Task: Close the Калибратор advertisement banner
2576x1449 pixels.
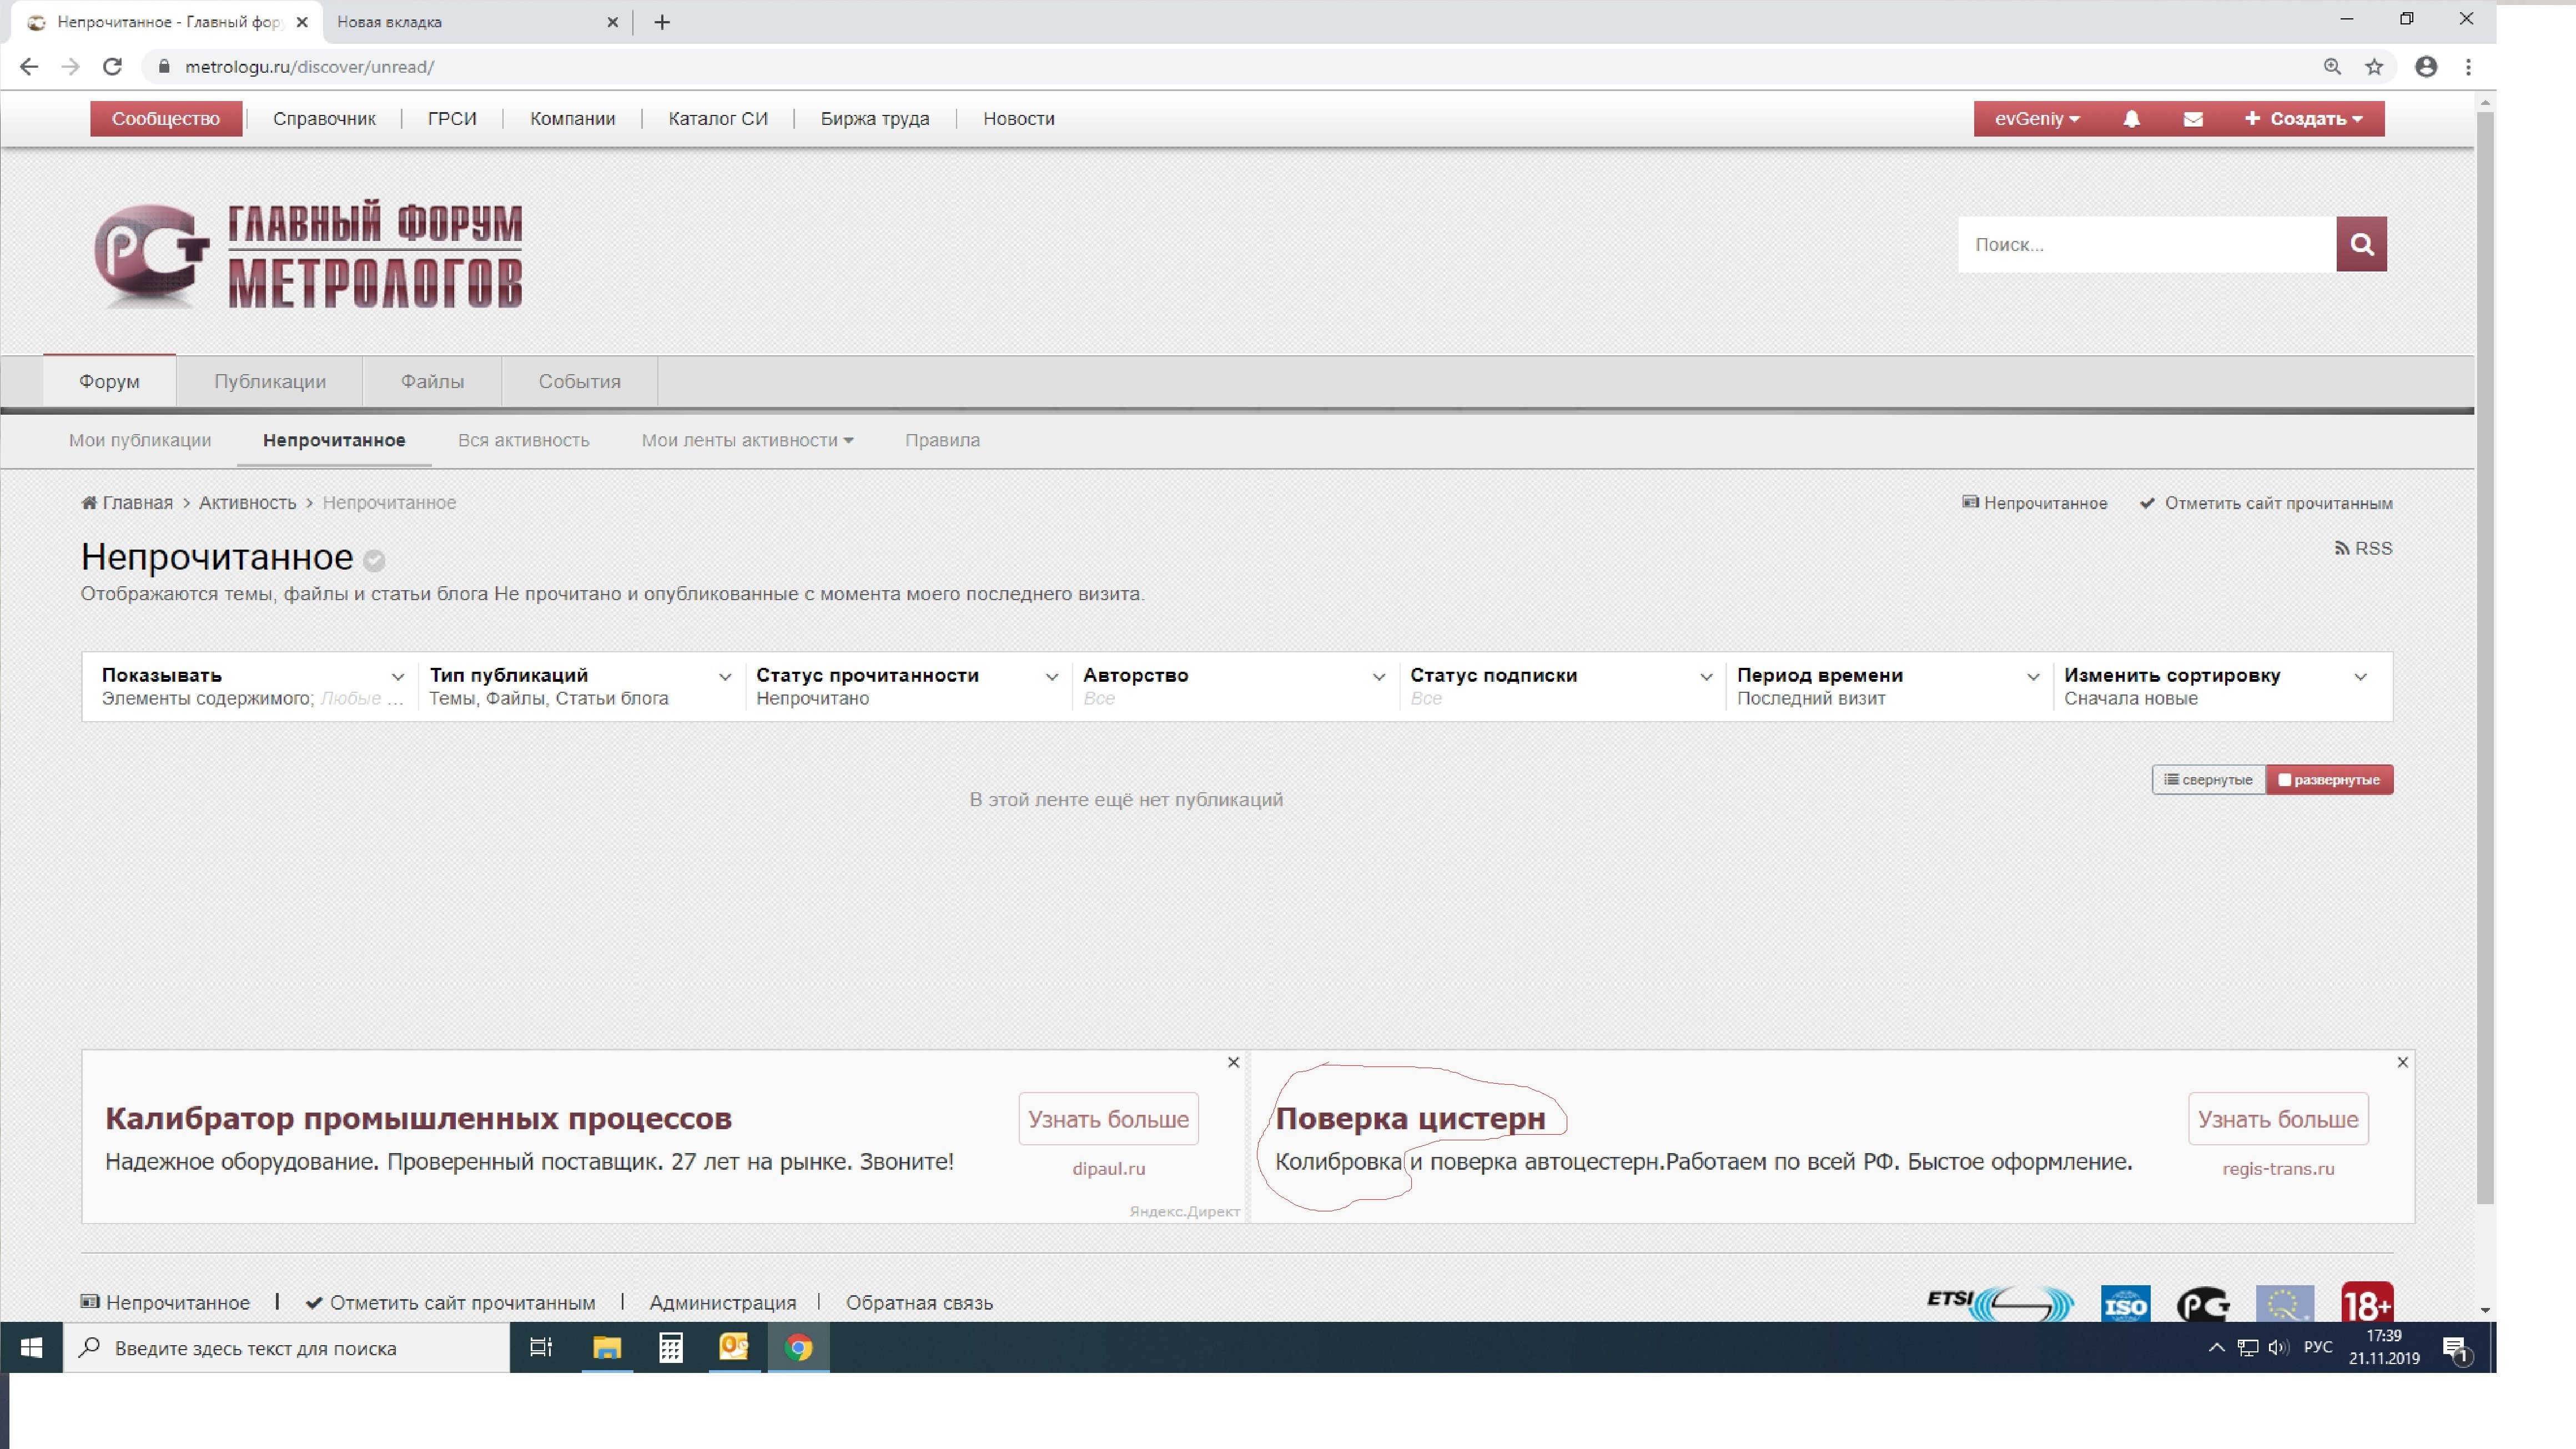Action: (x=1233, y=1062)
